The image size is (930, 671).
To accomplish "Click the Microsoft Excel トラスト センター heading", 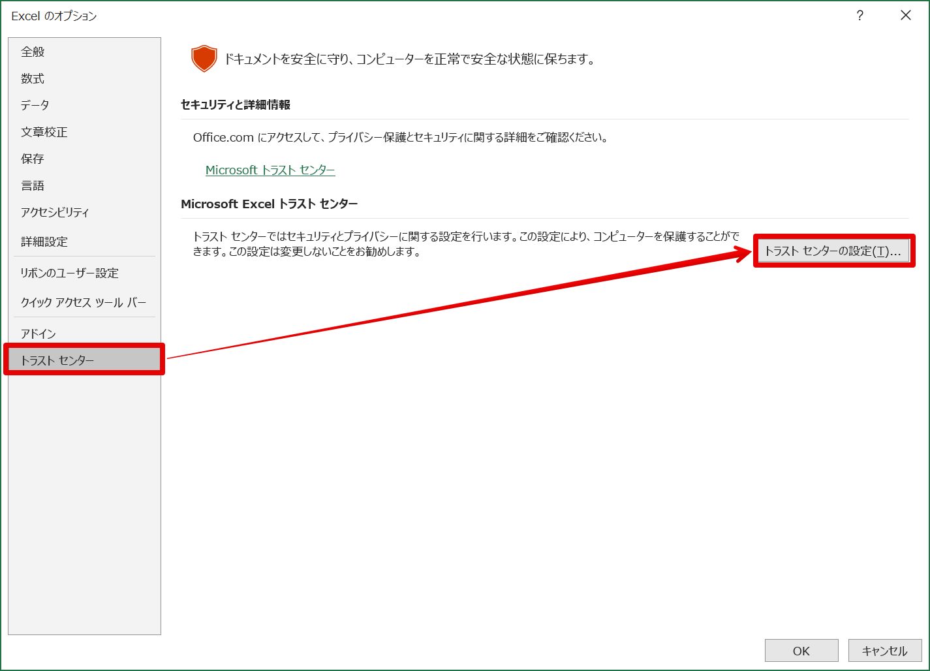I will click(270, 204).
